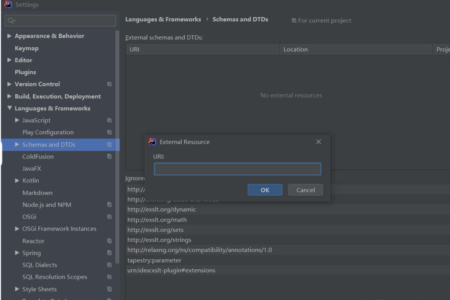Screen dimensions: 450x300
Task: Select OSGi in the settings tree
Action: [x=29, y=217]
